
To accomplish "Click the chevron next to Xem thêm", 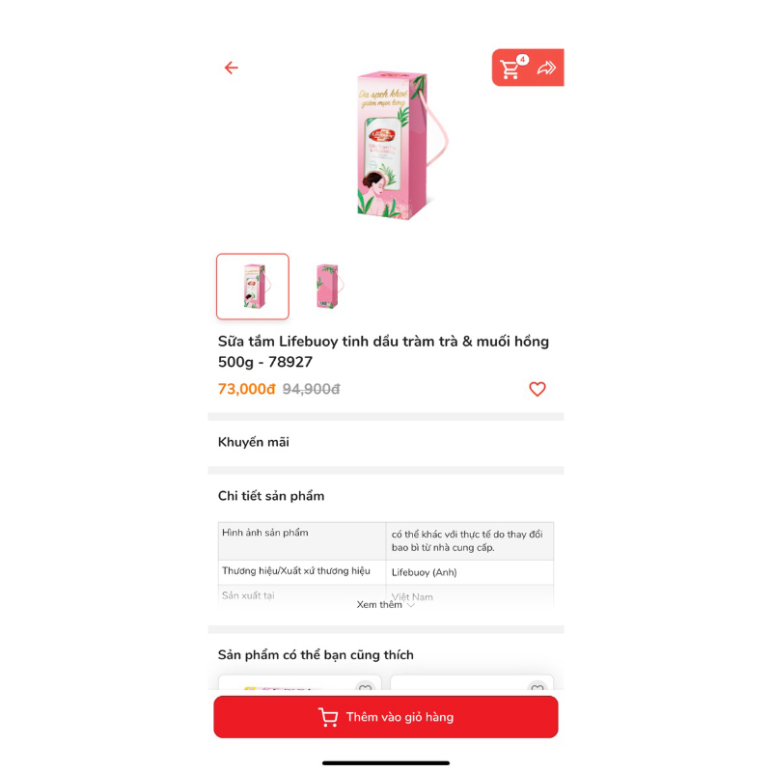I will 411,605.
